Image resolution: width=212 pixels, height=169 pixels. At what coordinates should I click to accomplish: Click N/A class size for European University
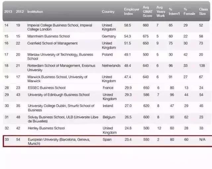pos(202,140)
